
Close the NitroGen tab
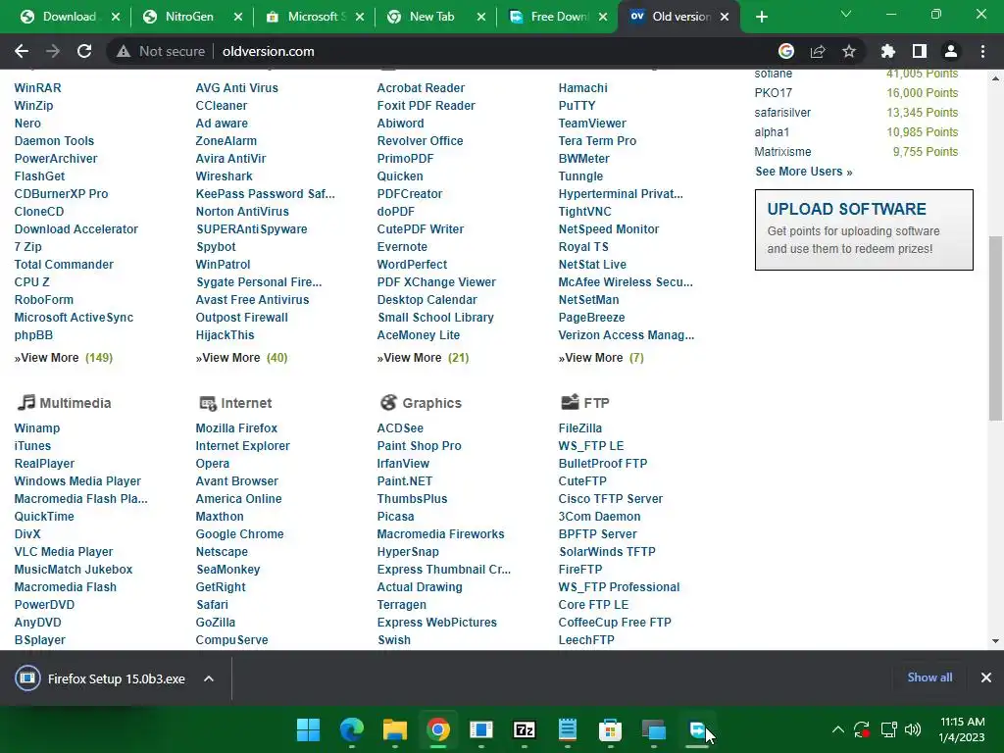click(238, 18)
